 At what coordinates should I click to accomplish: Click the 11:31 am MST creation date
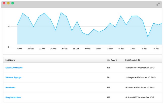click(x=140, y=68)
